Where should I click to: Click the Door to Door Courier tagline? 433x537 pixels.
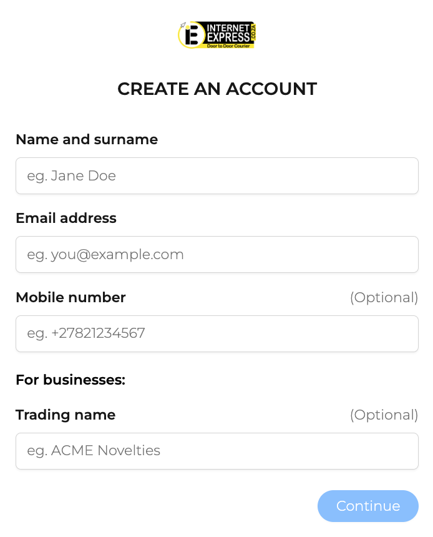pos(228,46)
